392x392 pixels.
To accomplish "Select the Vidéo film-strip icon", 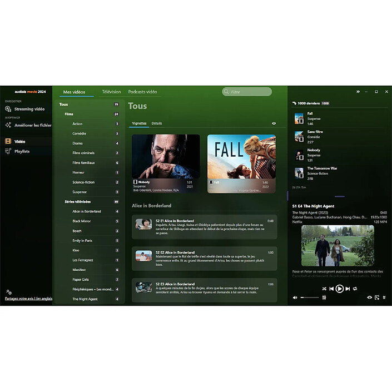I will coord(8,142).
